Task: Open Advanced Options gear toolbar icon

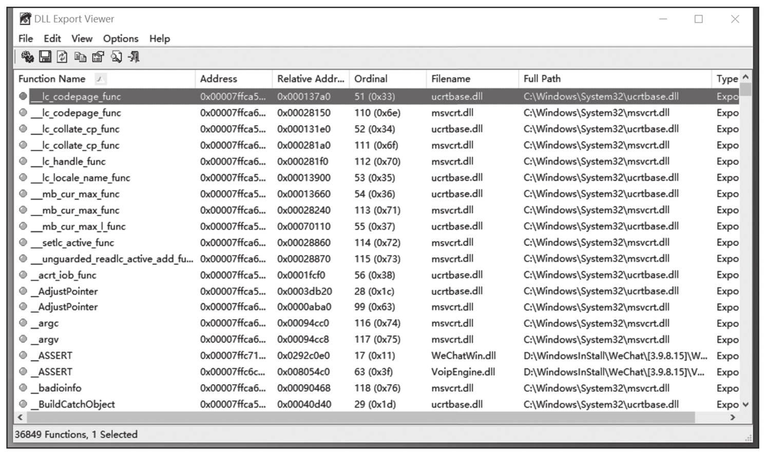Action: pos(27,57)
